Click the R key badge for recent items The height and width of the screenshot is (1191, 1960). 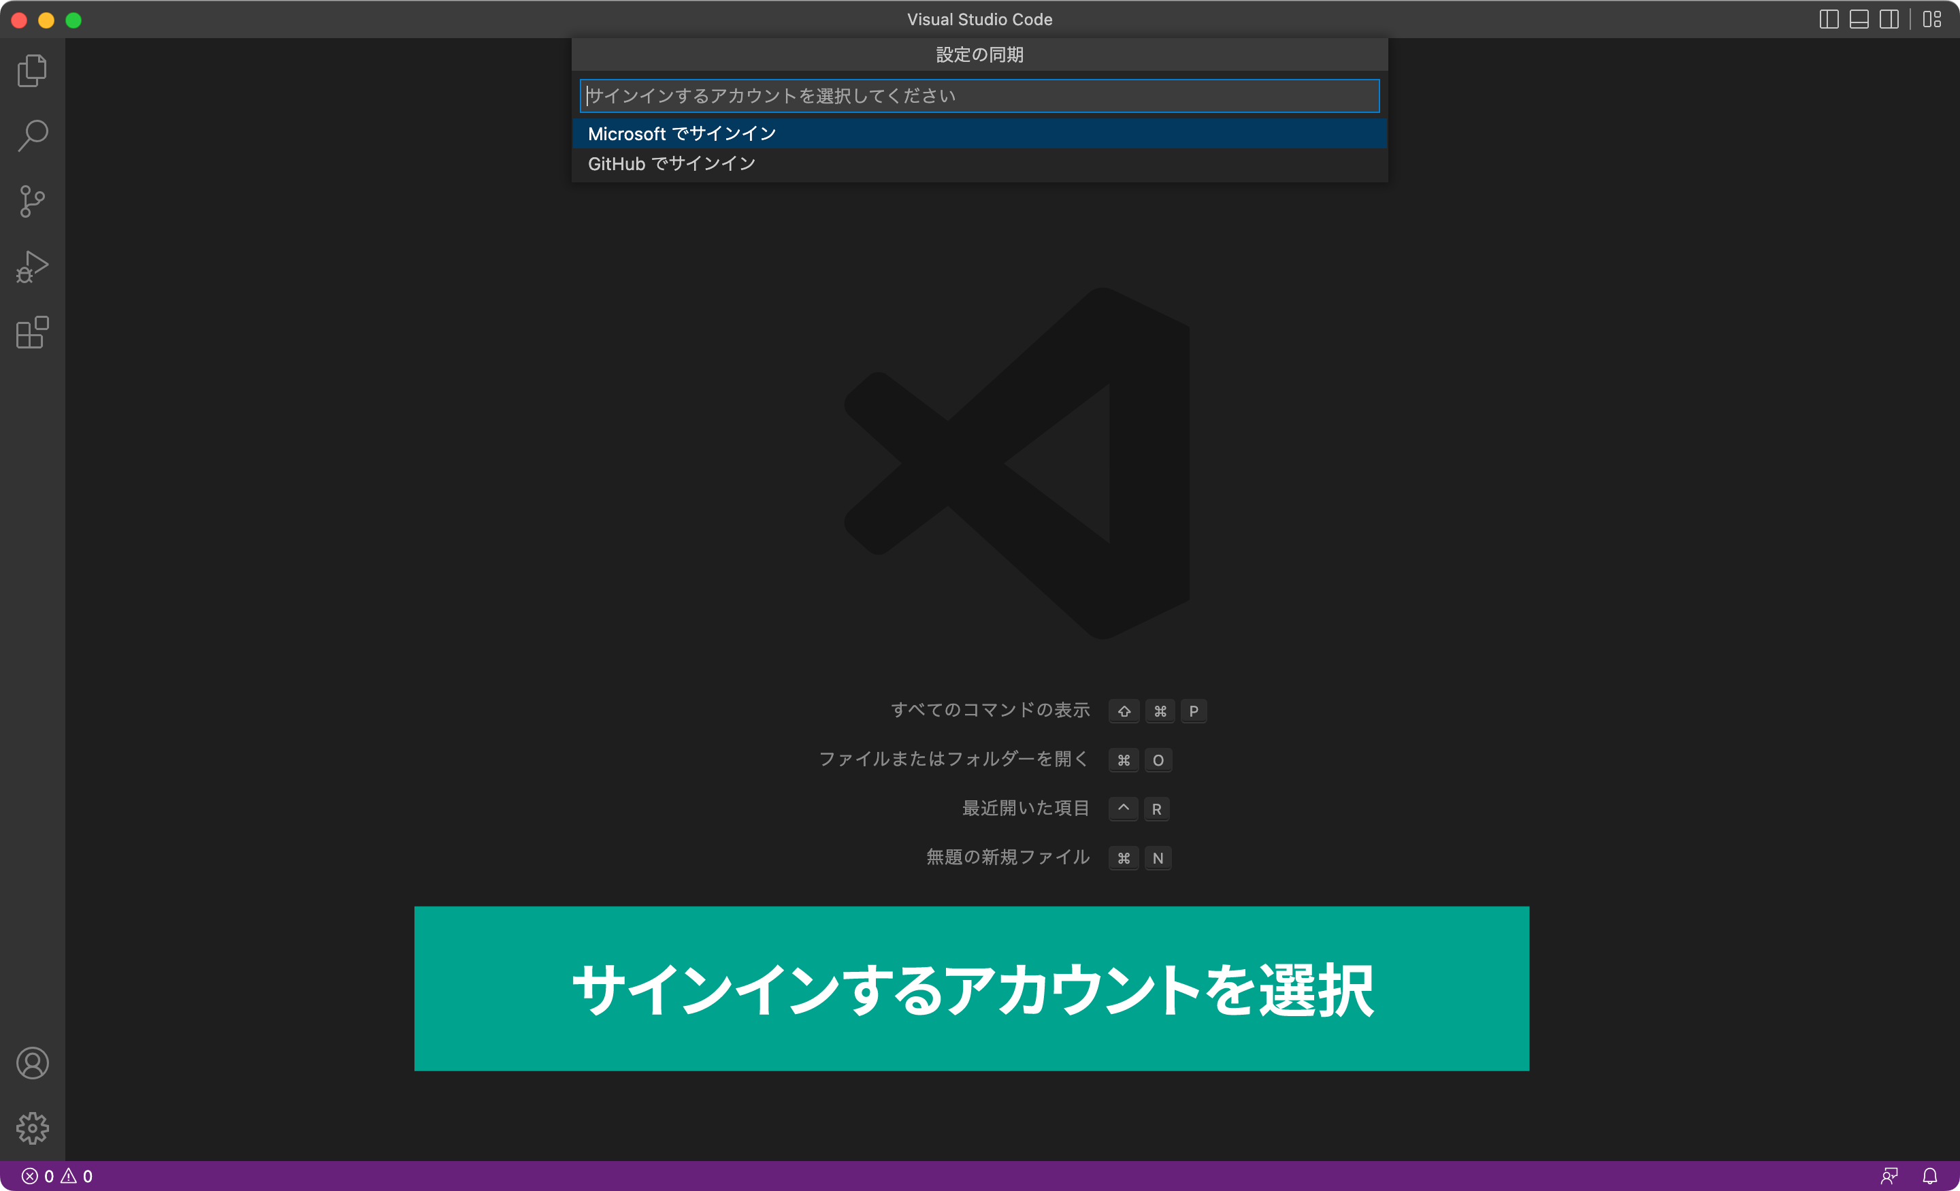point(1156,809)
